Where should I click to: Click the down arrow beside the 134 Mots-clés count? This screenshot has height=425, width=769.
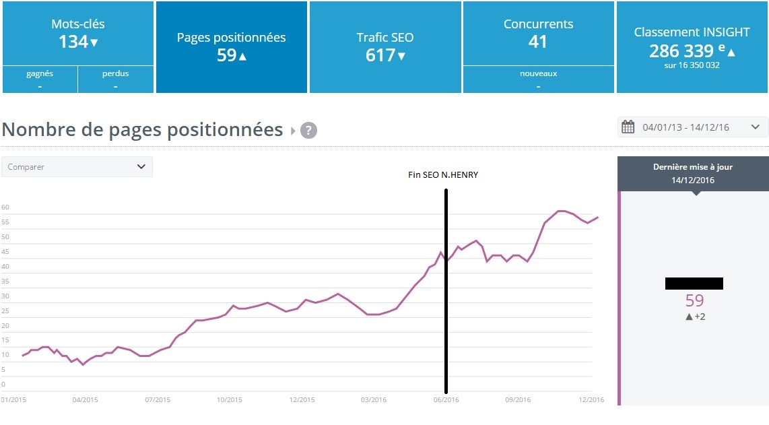click(x=93, y=42)
